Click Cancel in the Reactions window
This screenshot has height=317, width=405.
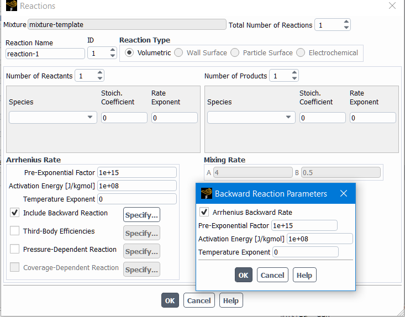[199, 300]
